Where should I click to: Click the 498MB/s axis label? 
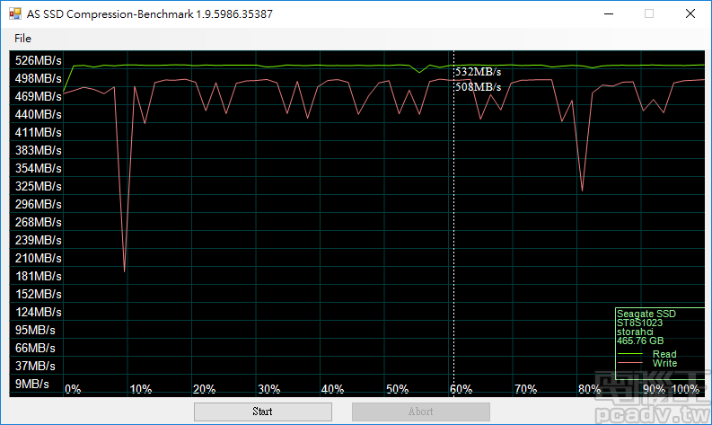coord(38,79)
